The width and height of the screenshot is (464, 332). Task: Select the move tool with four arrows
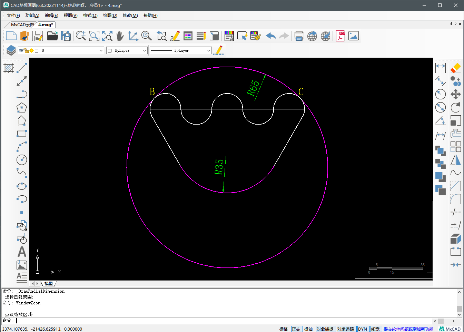pos(455,94)
